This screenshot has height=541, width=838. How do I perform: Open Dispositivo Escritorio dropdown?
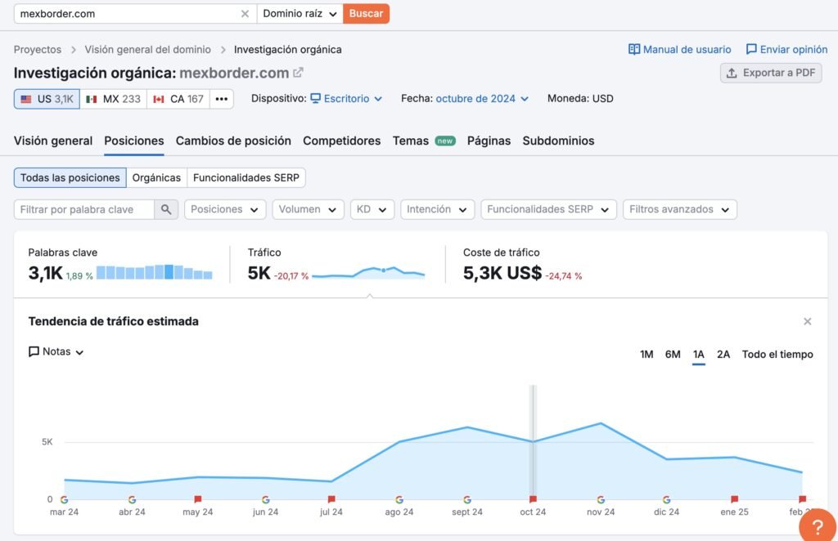click(x=346, y=99)
